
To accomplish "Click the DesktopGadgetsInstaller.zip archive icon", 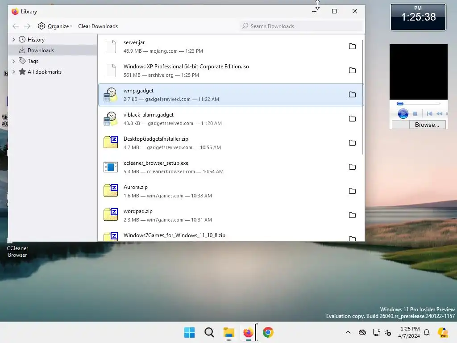I will 111,142.
